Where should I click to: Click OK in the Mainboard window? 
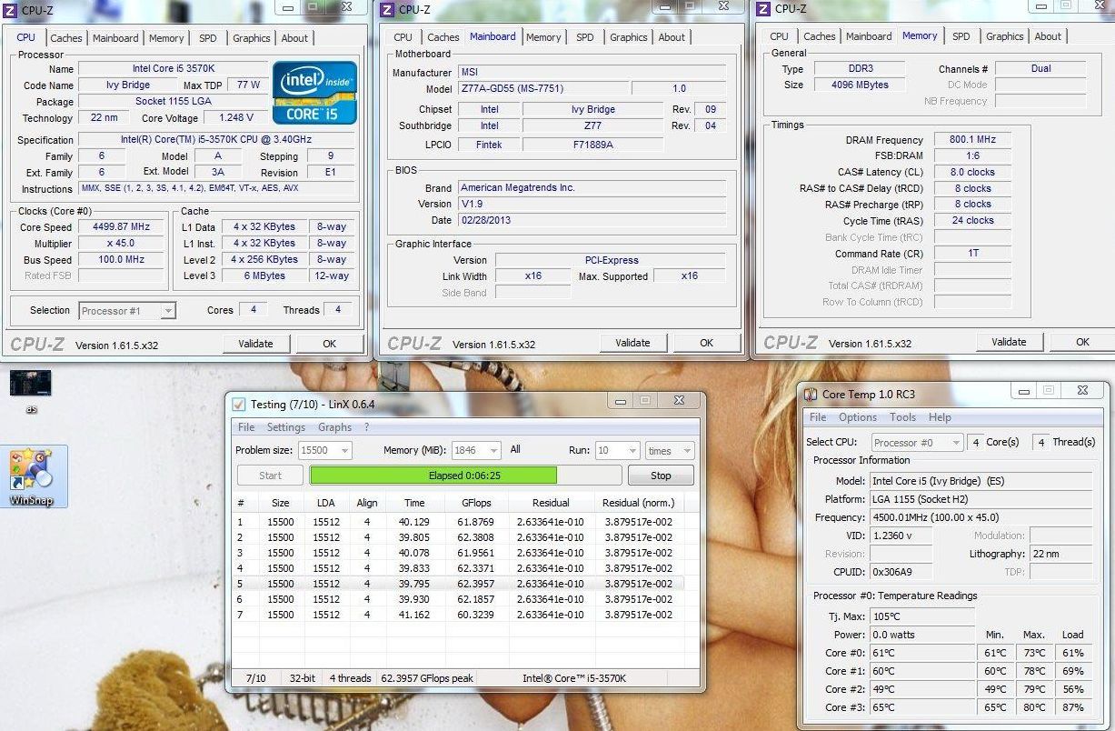coord(706,343)
